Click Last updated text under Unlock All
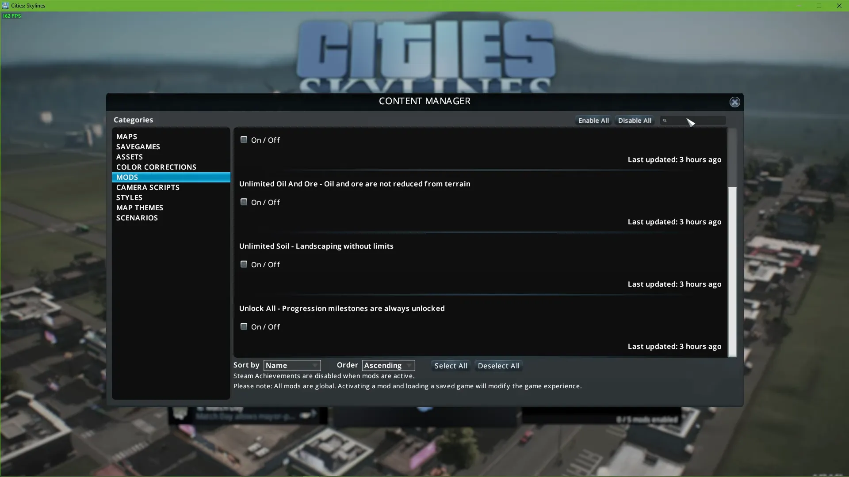 pyautogui.click(x=674, y=346)
